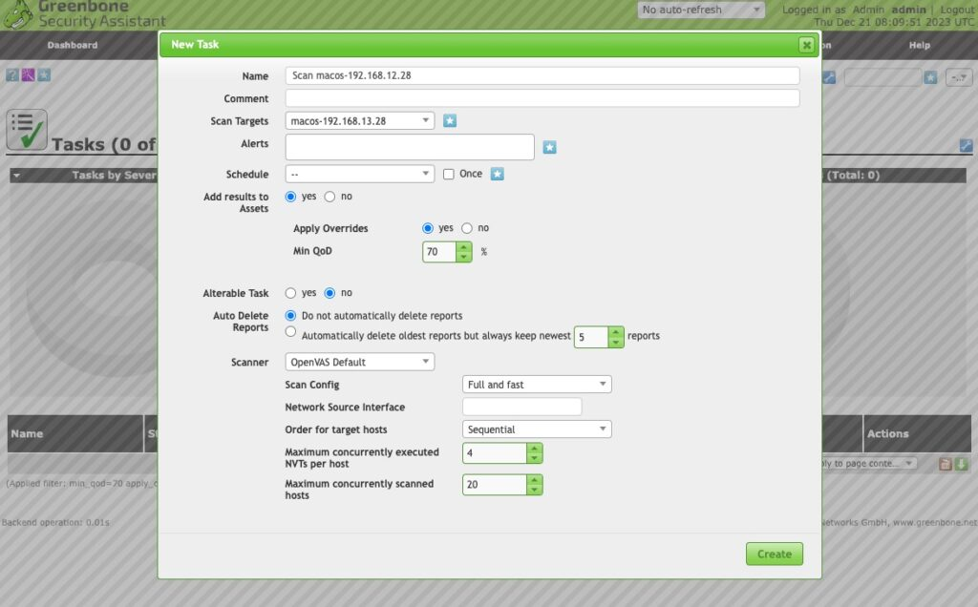The image size is (978, 607).
Task: Click the Tasks checklist icon
Action: [x=27, y=130]
